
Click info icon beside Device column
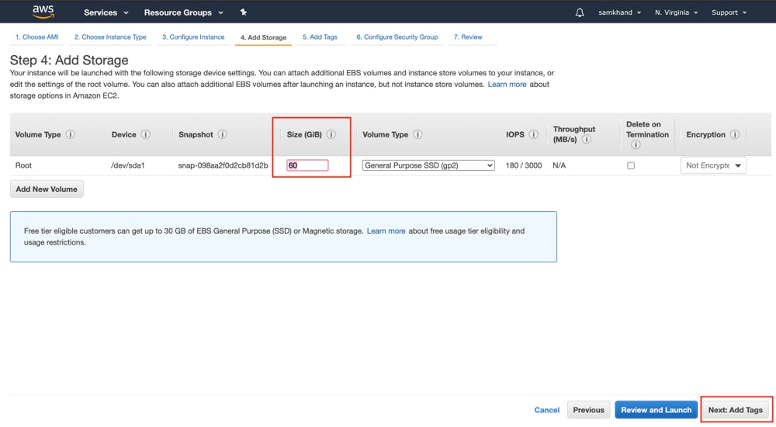pos(145,134)
